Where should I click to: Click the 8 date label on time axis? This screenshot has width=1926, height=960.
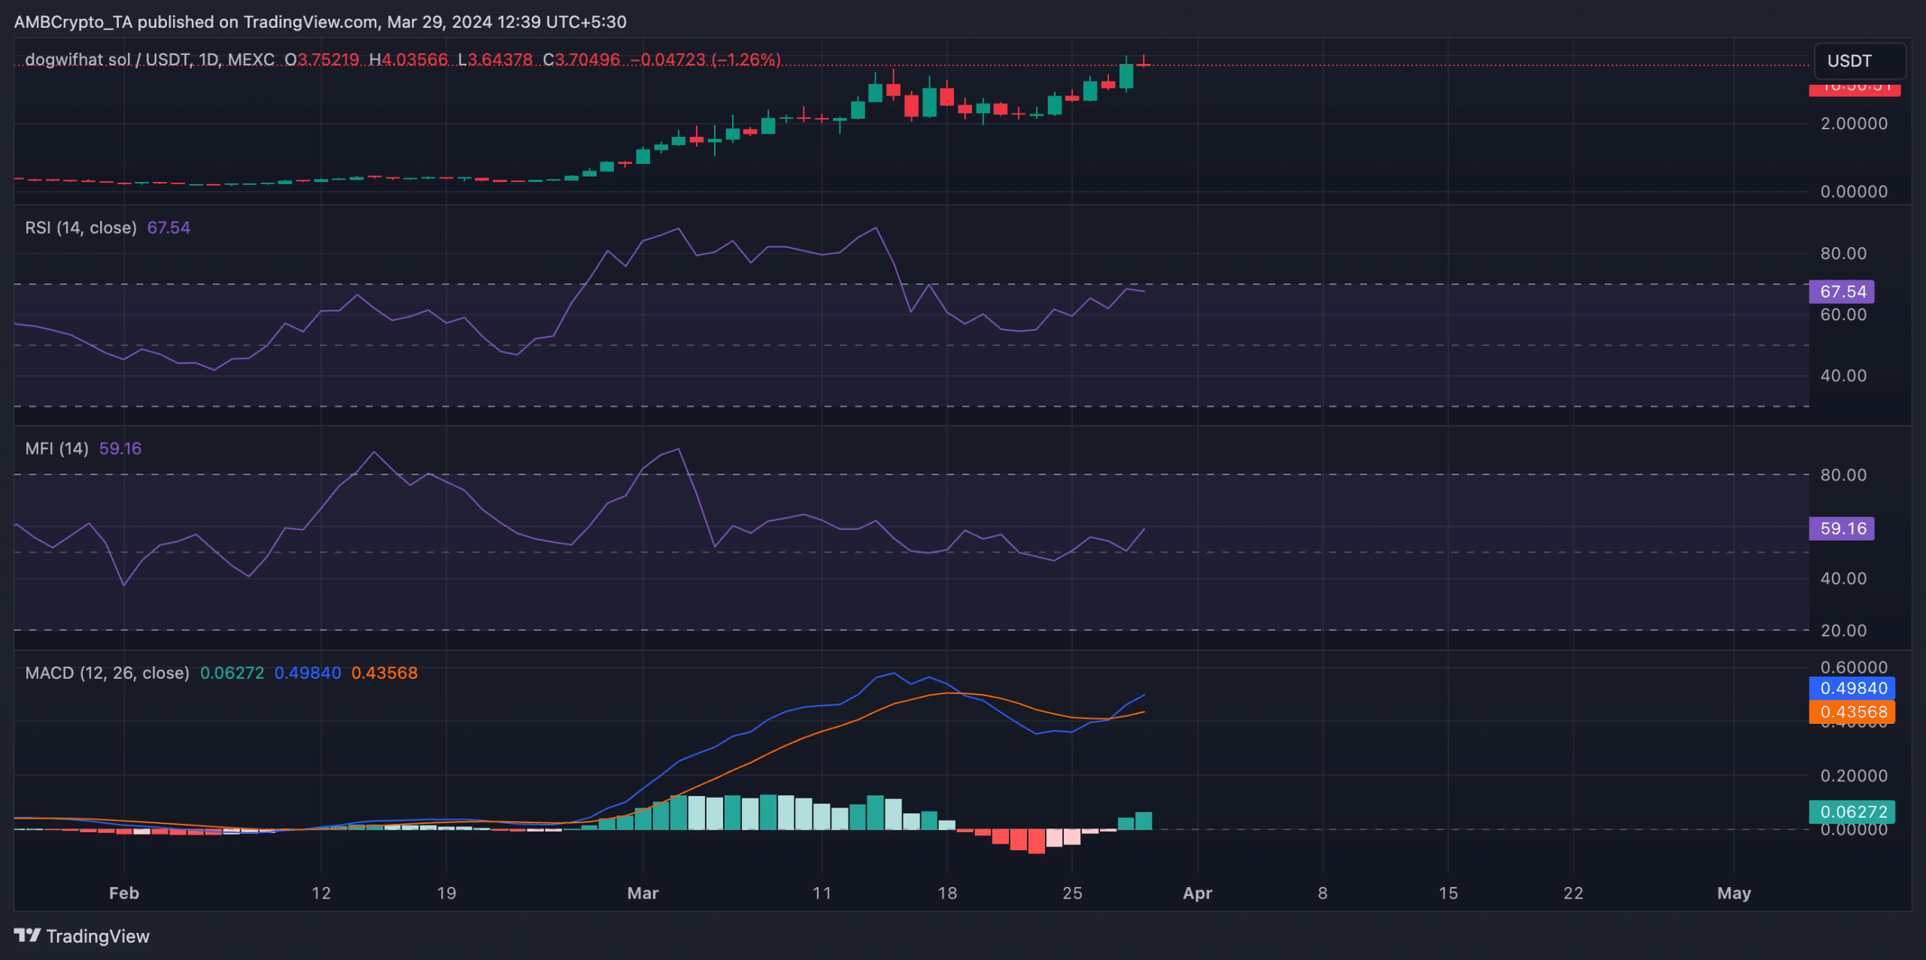tap(1323, 893)
